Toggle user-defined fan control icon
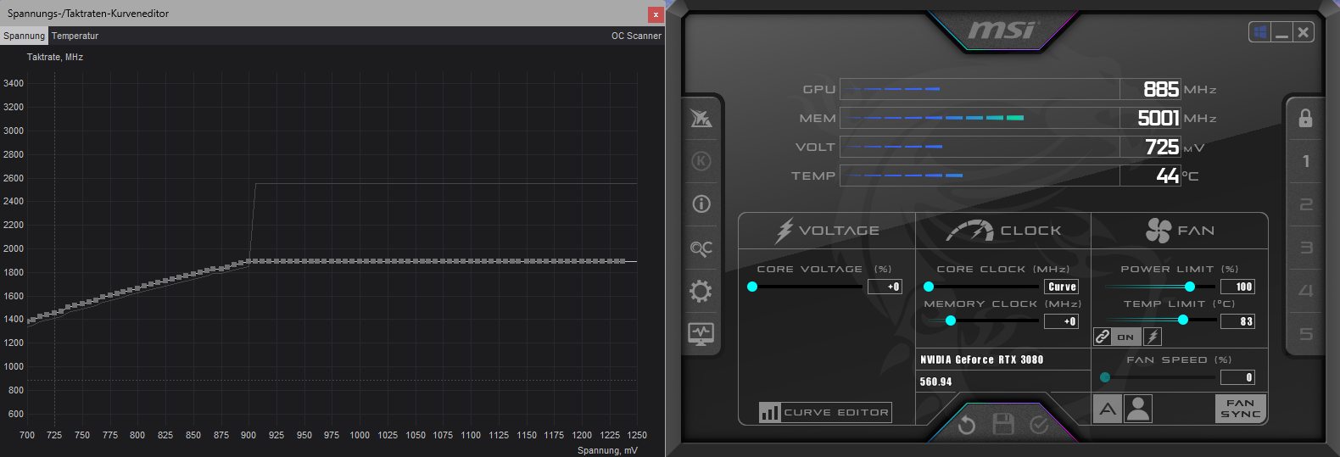This screenshot has width=1340, height=457. pyautogui.click(x=1138, y=409)
